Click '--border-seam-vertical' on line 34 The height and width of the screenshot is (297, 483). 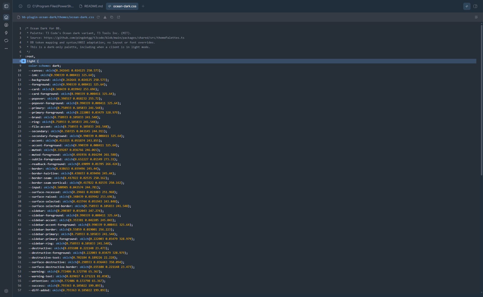coord(48,183)
